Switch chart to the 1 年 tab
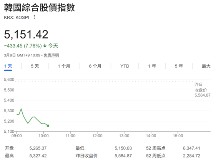 coord(152,66)
